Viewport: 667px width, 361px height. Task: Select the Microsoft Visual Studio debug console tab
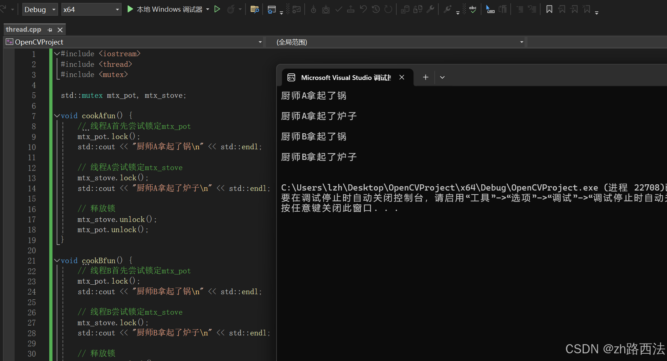click(346, 77)
